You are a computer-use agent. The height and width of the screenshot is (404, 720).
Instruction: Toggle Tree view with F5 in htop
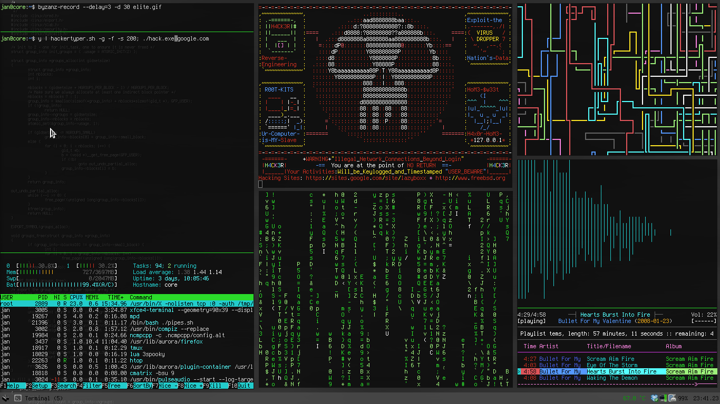pyautogui.click(x=114, y=386)
